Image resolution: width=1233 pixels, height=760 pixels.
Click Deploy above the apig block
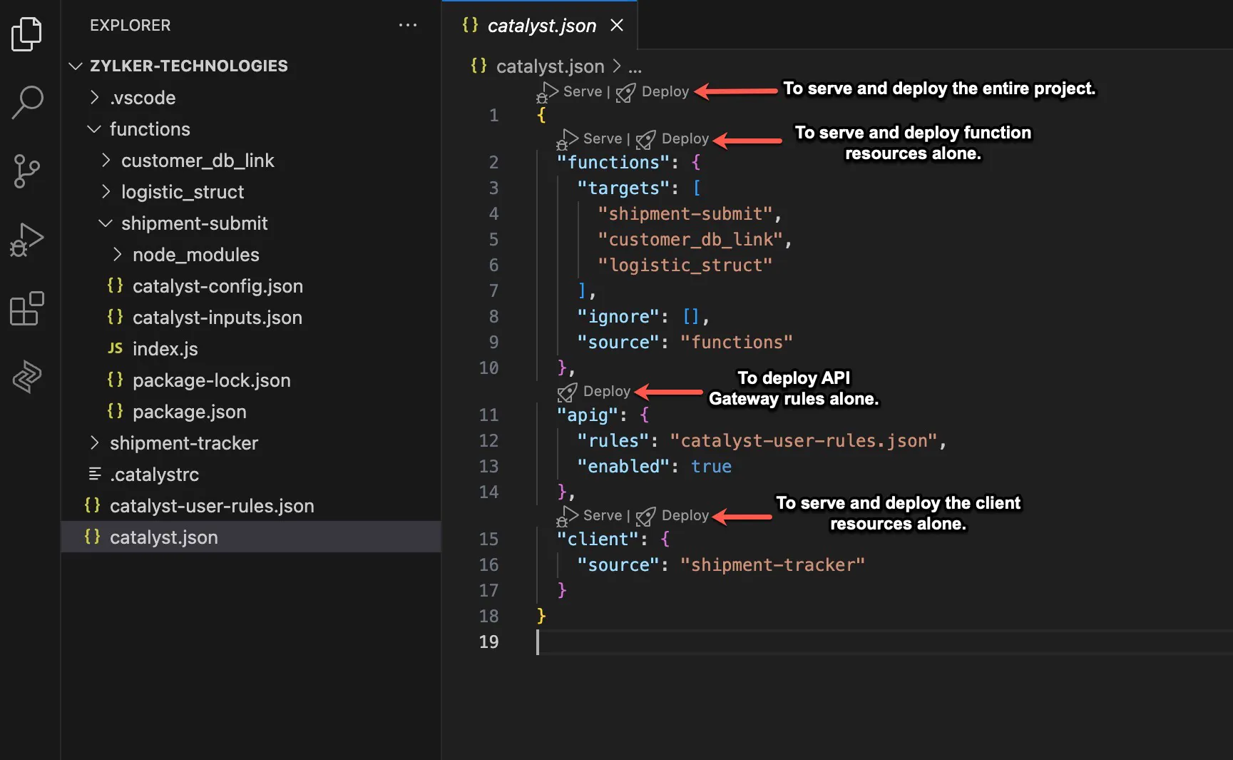point(607,391)
